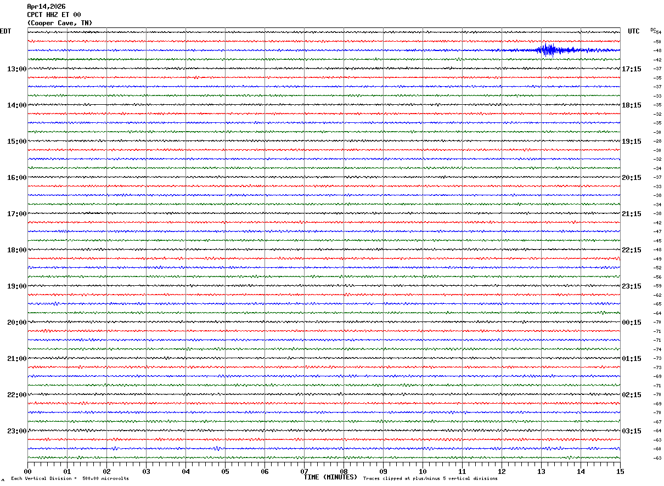Click the TIME (MINUTES) axis title
This screenshot has width=664, height=486.
click(x=330, y=477)
